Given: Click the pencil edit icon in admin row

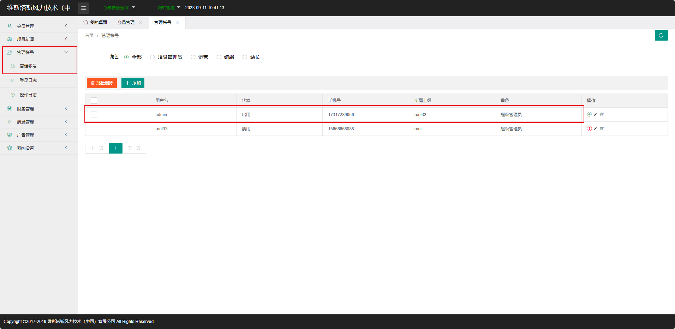Looking at the screenshot, I should [x=596, y=114].
